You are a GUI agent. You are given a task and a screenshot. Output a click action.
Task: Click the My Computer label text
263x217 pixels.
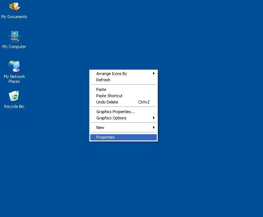point(14,47)
